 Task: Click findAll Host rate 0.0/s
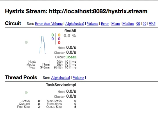click(71, 47)
